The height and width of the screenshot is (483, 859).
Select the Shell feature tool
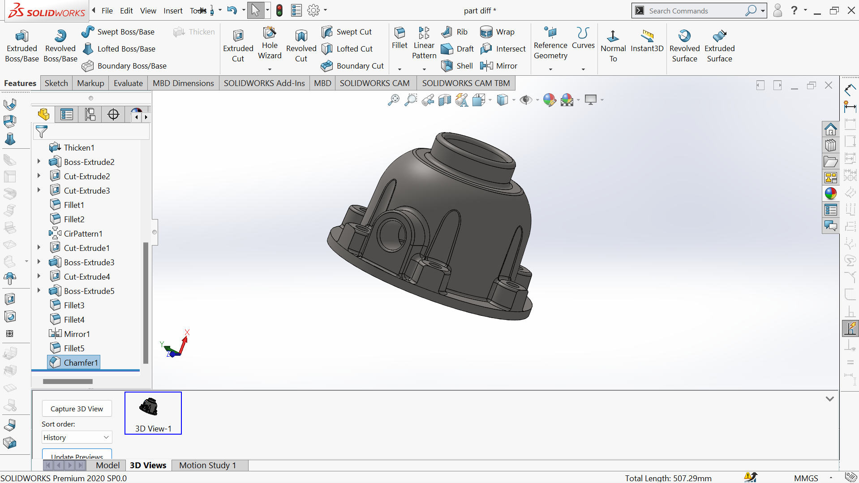click(457, 66)
